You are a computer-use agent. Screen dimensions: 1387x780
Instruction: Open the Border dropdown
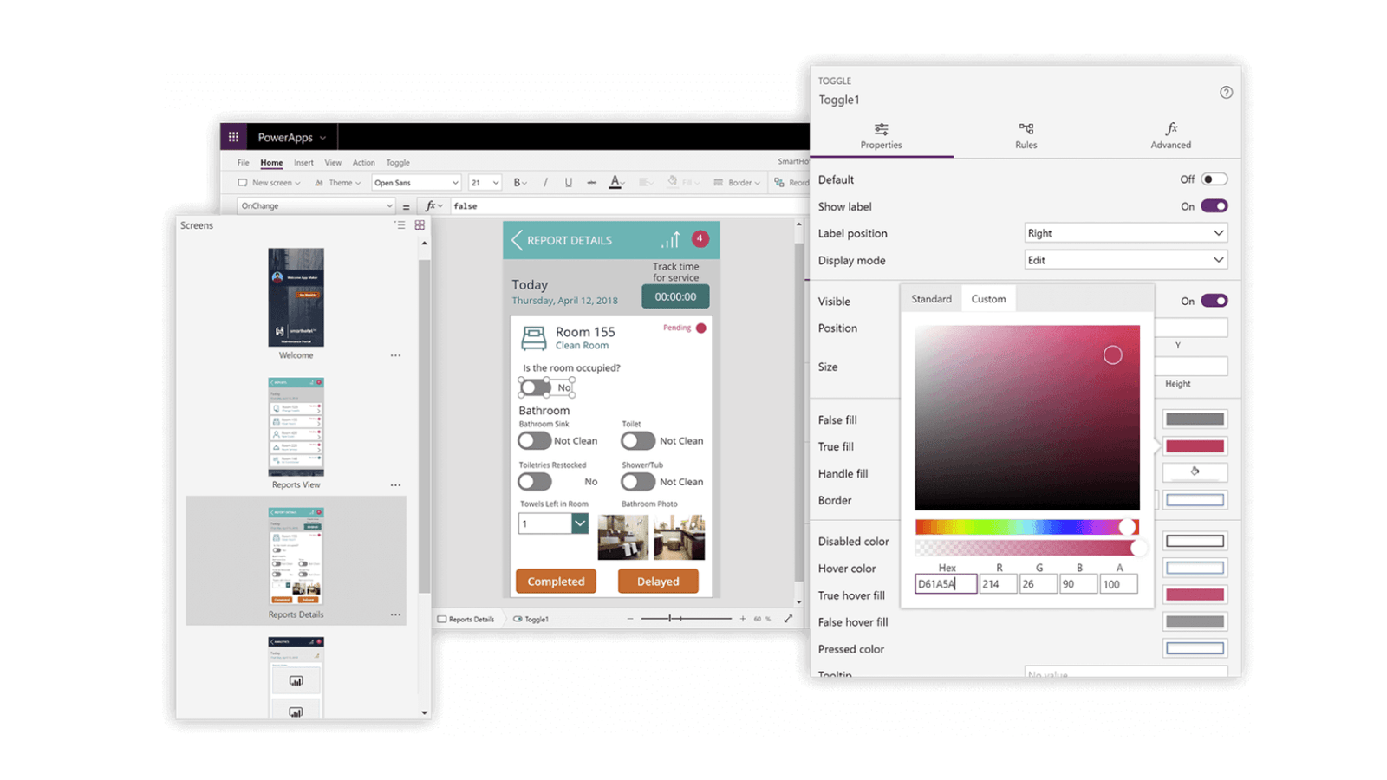(x=737, y=183)
